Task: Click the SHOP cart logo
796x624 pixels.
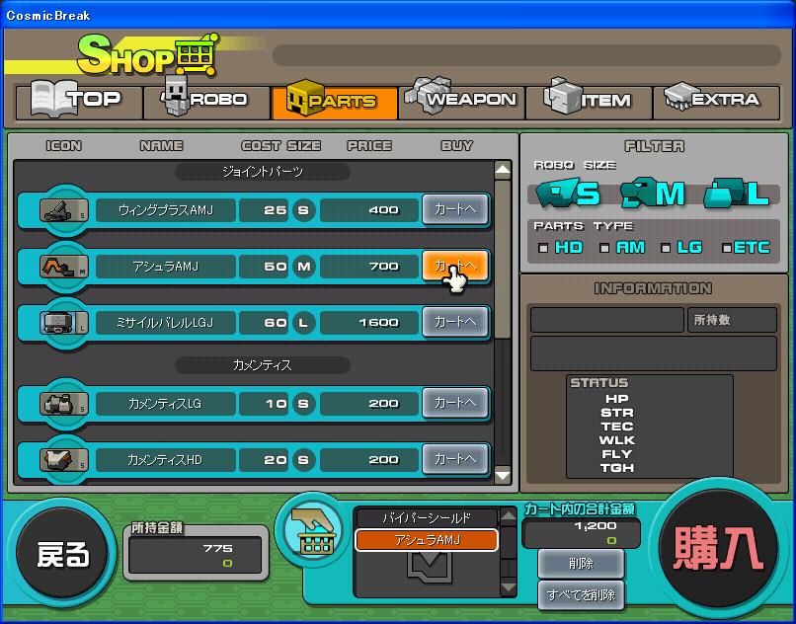Action: [148, 56]
